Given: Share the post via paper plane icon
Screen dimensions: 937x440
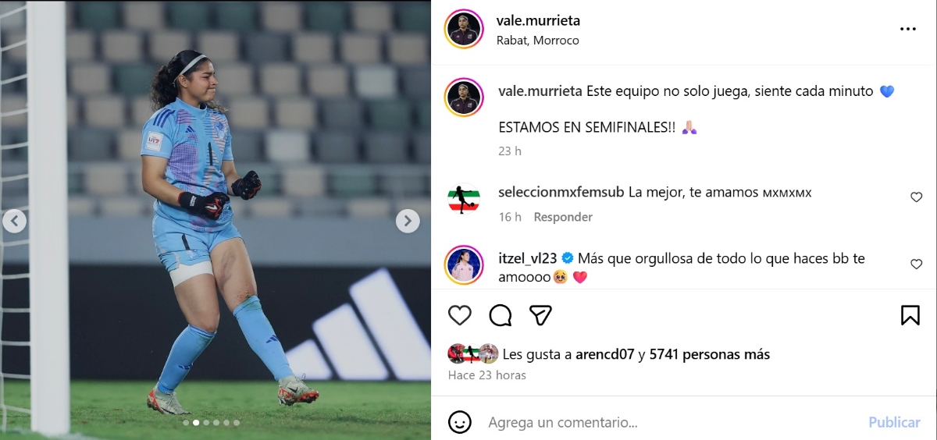Looking at the screenshot, I should (541, 315).
